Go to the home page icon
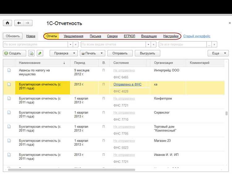The image size is (232, 174). click(7, 23)
